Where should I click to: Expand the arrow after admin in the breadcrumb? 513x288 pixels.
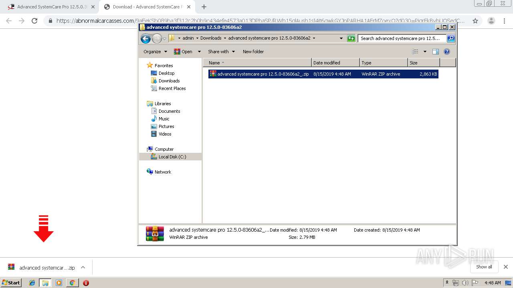[x=196, y=38]
